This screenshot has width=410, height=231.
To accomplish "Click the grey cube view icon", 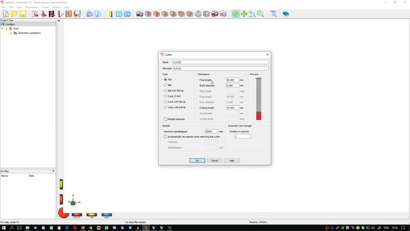I will click(x=198, y=14).
